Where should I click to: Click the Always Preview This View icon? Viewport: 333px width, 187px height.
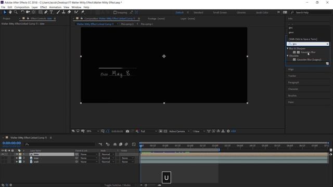(73, 131)
